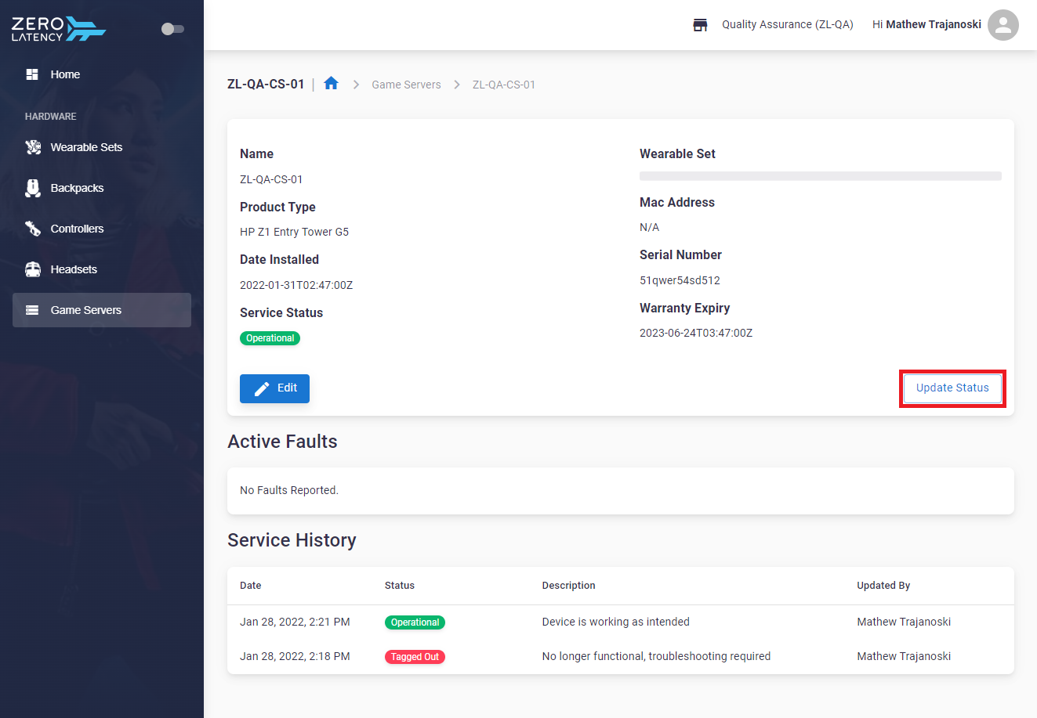
Task: Click product type HP Z1 Entry Tower G5
Action: point(294,232)
